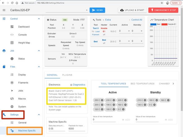Bookmark this page with the star icon

tap(162, 3)
